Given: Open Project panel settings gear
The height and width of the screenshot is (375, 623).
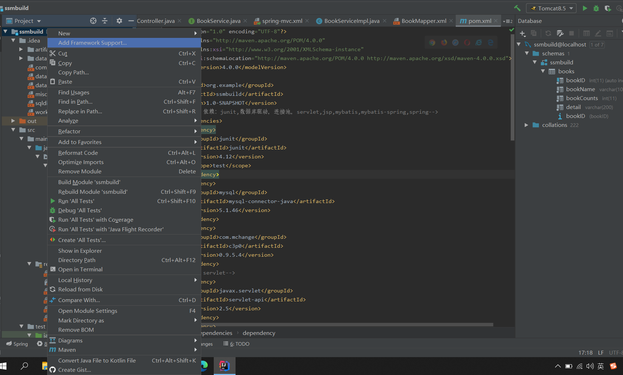Looking at the screenshot, I should click(x=119, y=21).
